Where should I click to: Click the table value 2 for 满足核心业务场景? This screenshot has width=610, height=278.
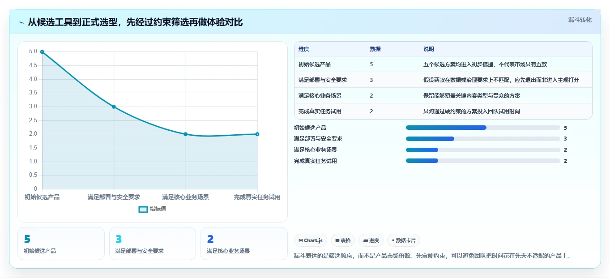[x=371, y=96]
